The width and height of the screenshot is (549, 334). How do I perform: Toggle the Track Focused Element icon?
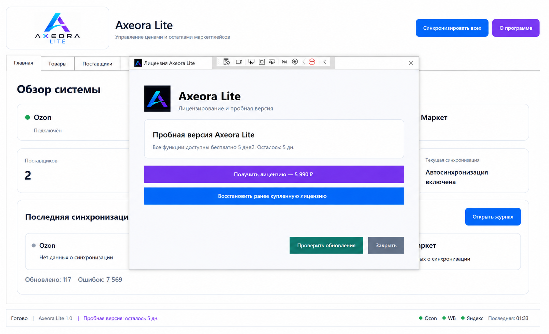click(272, 62)
